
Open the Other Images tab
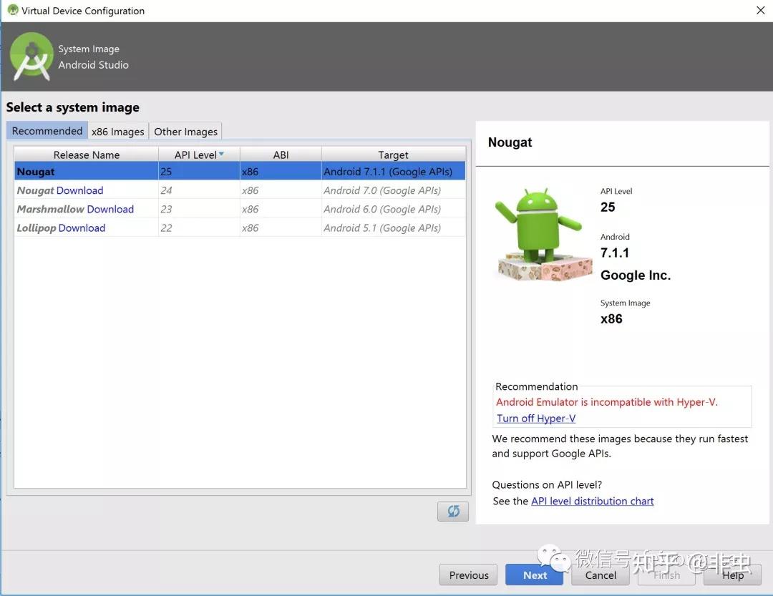[x=185, y=132]
